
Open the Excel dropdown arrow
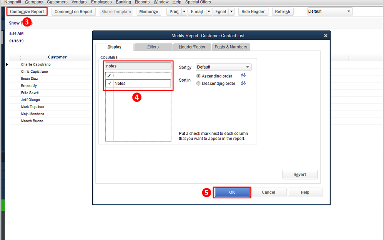(231, 12)
